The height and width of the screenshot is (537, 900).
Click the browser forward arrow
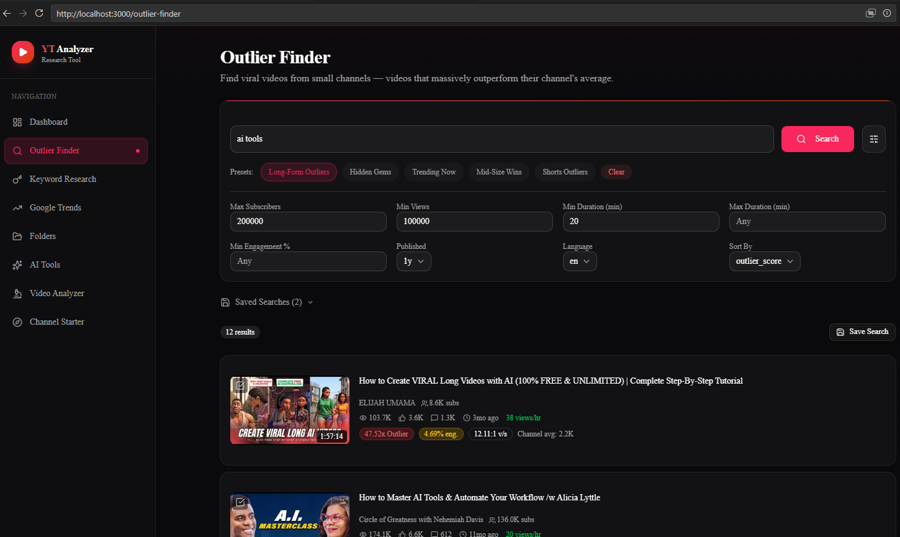[x=23, y=13]
